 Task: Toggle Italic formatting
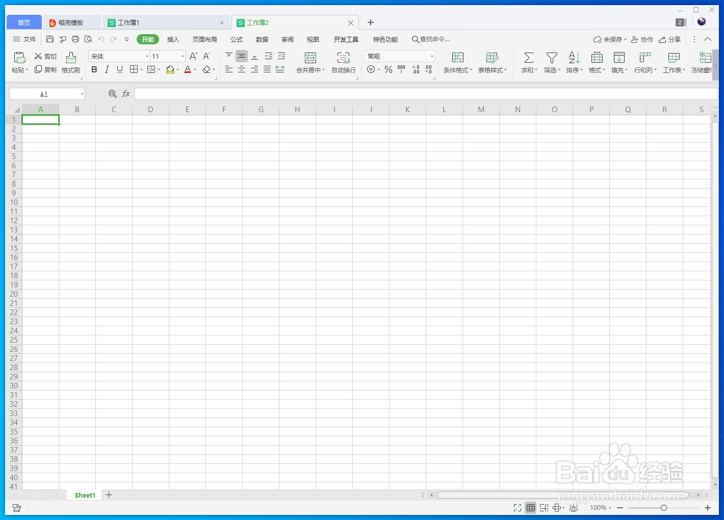click(107, 69)
